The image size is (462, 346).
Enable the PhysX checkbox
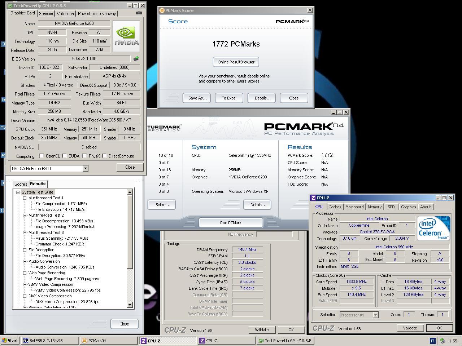pos(84,156)
